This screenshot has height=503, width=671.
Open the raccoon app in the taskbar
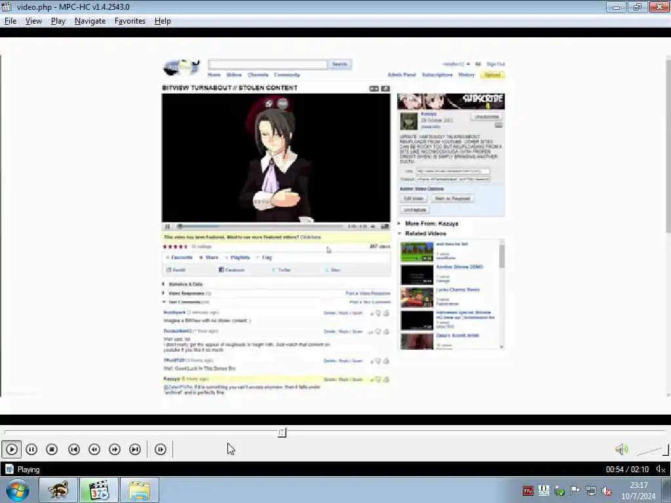(x=58, y=490)
